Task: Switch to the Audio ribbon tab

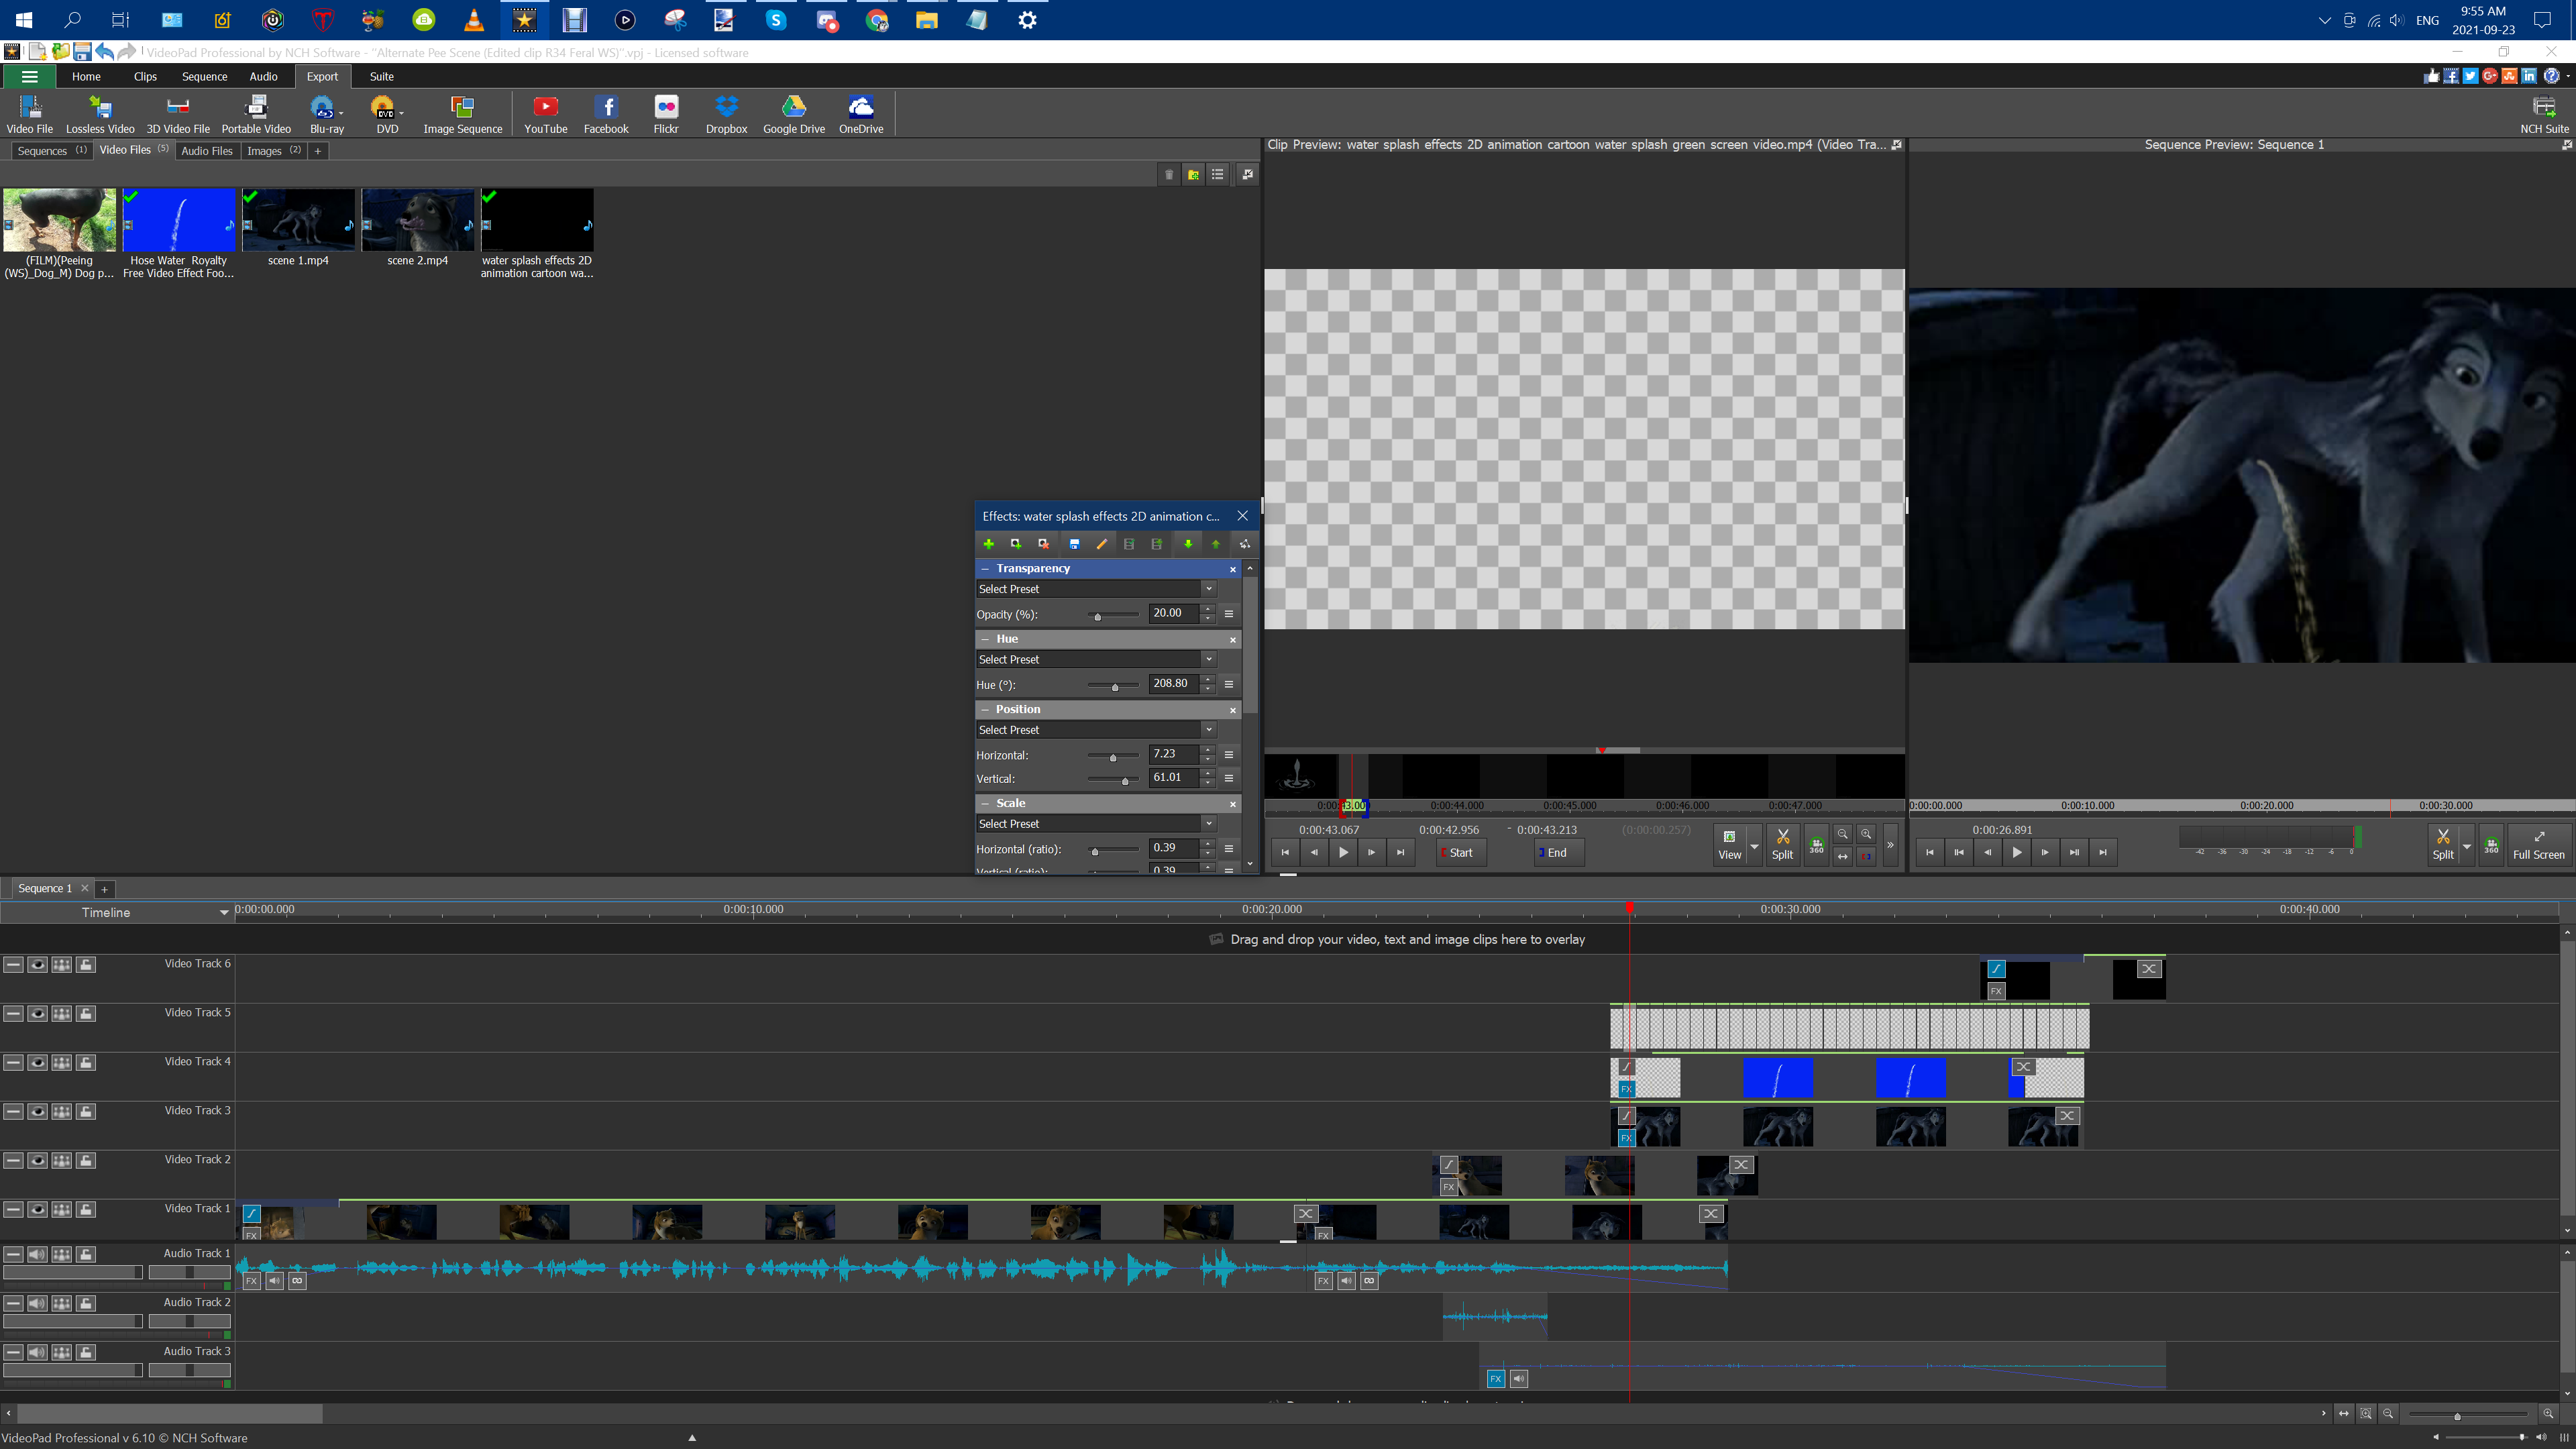Action: pos(263,76)
